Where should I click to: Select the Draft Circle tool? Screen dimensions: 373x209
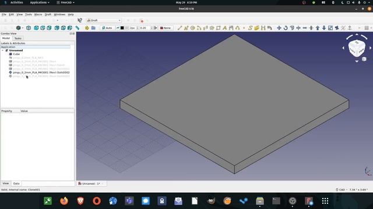[x=192, y=28]
